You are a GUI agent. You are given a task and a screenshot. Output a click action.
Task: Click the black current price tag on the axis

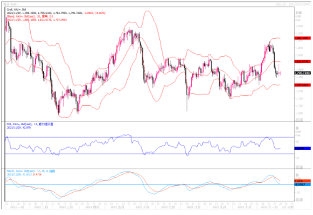[301, 73]
